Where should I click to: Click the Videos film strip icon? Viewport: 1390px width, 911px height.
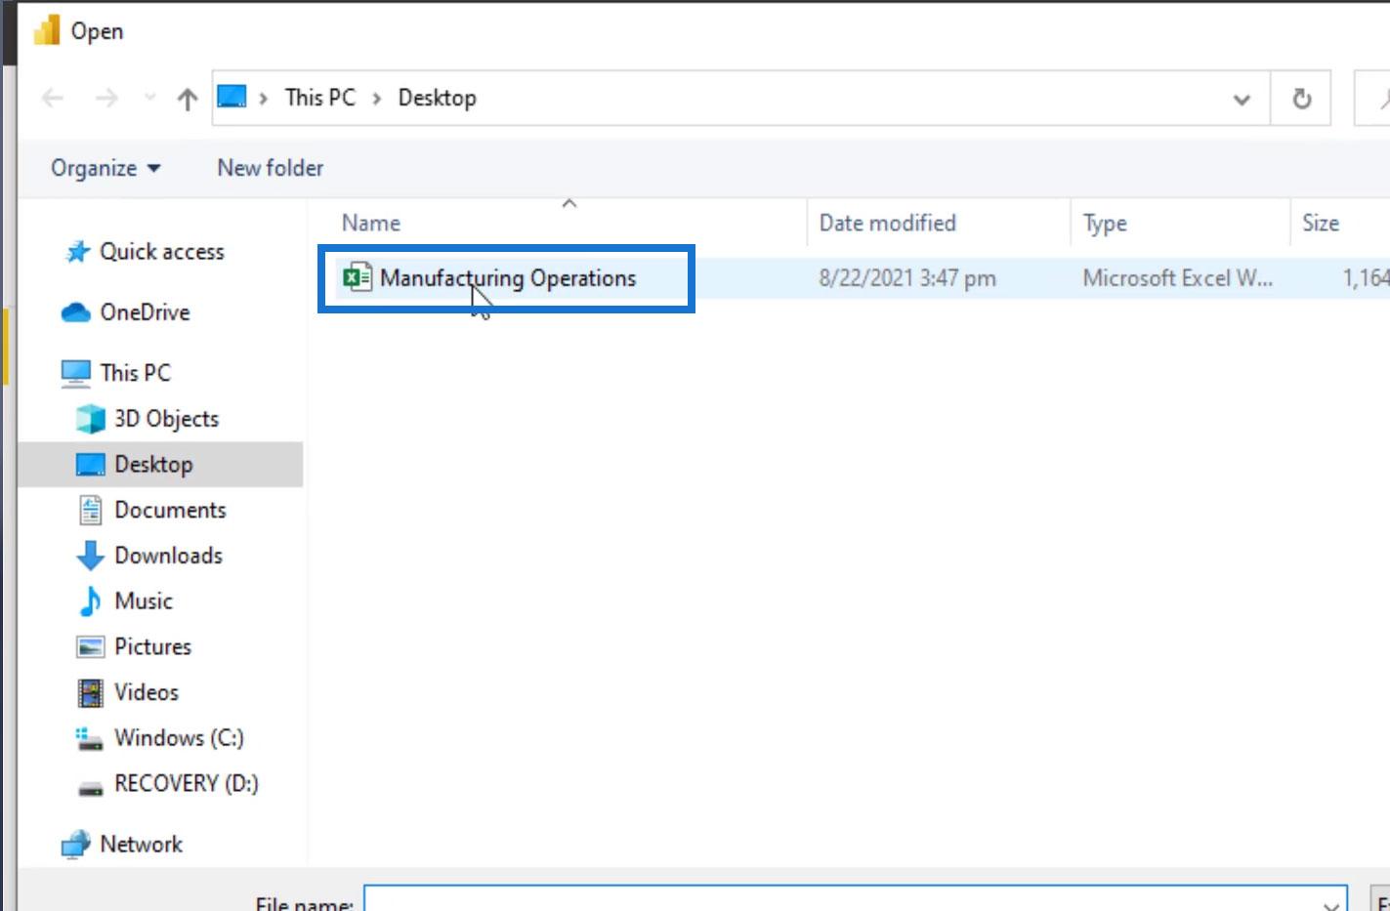[90, 693]
